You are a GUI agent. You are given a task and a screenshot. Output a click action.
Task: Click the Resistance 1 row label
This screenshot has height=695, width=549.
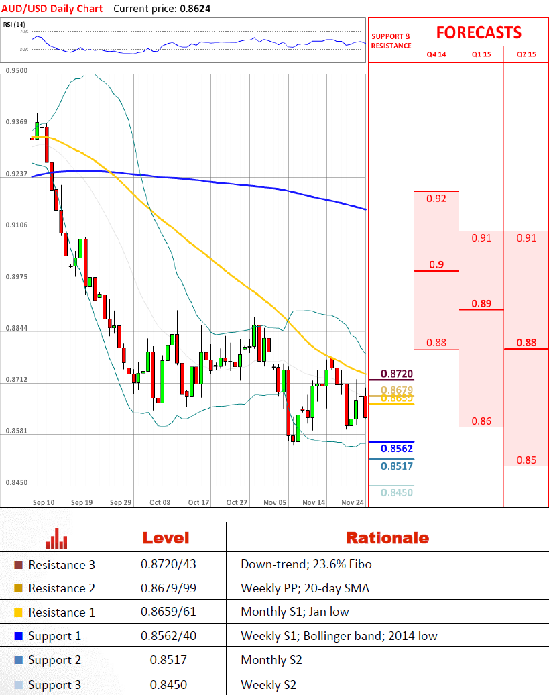click(62, 612)
